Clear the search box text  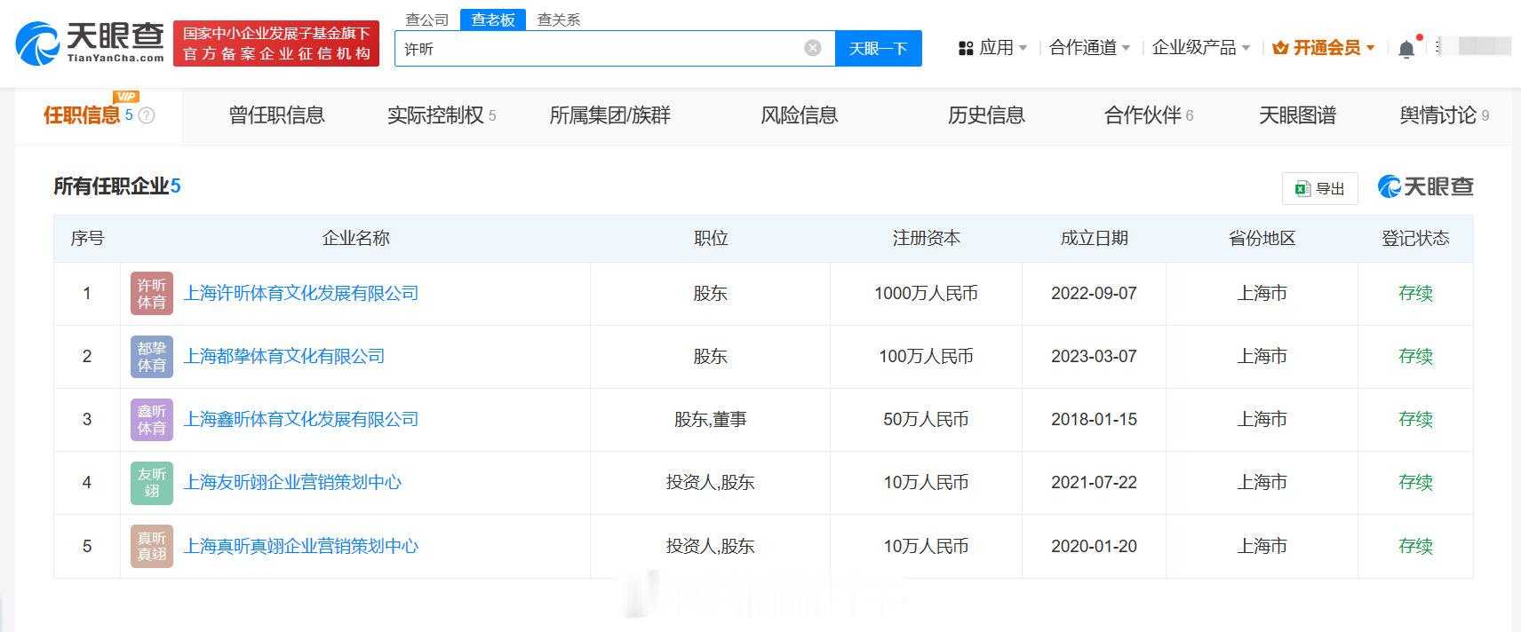pos(813,48)
